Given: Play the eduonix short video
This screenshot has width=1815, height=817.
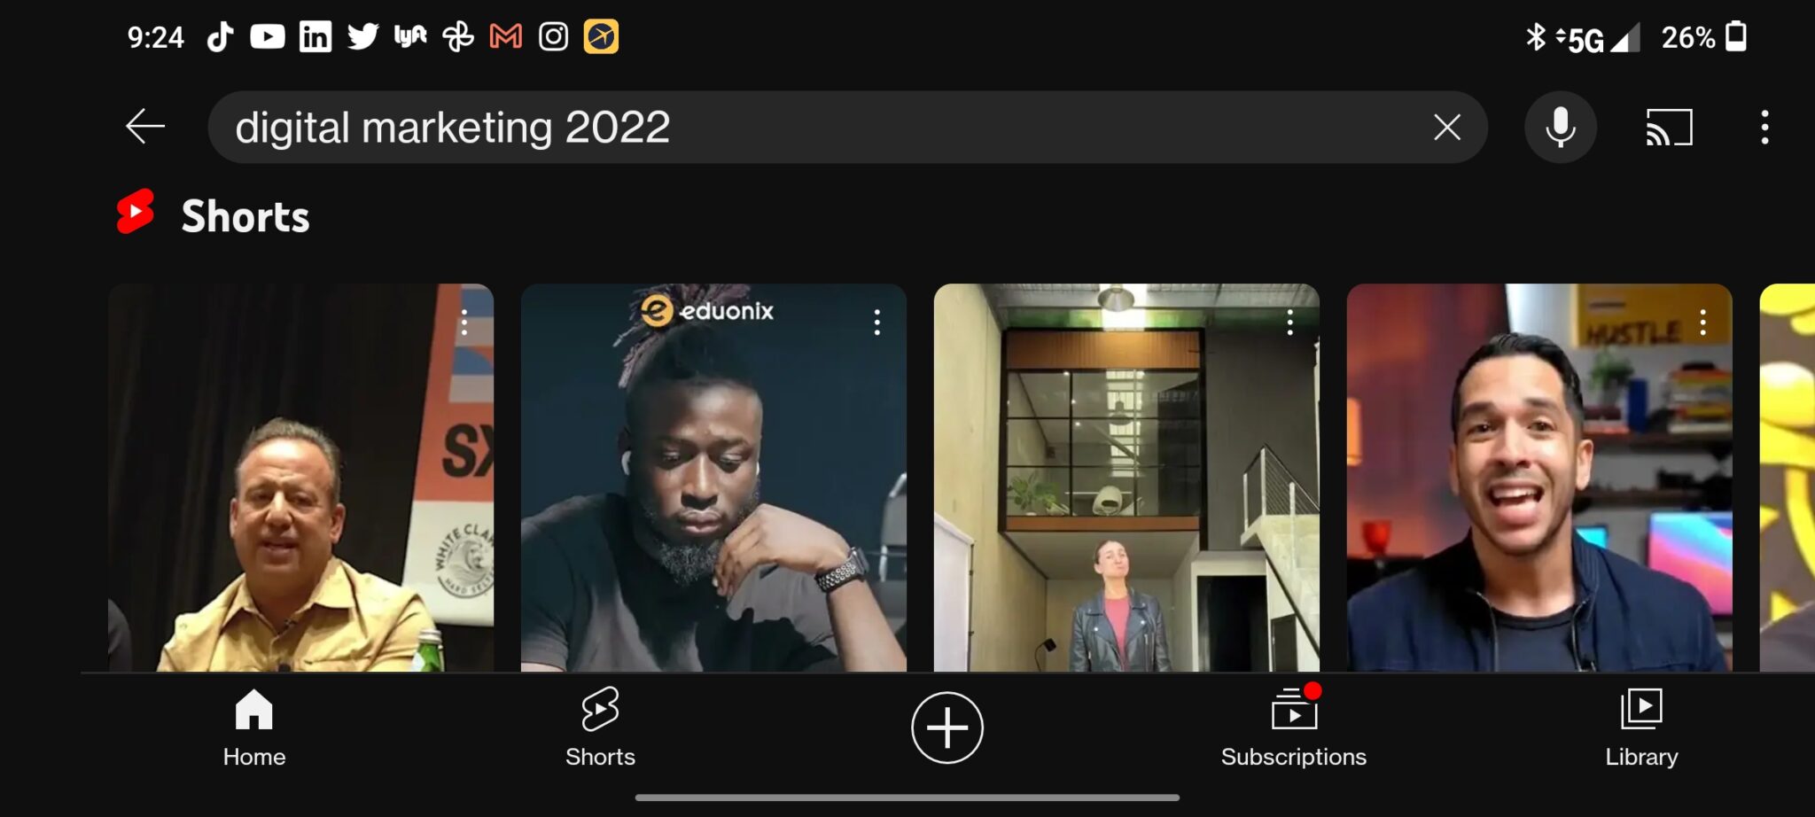Looking at the screenshot, I should [713, 478].
